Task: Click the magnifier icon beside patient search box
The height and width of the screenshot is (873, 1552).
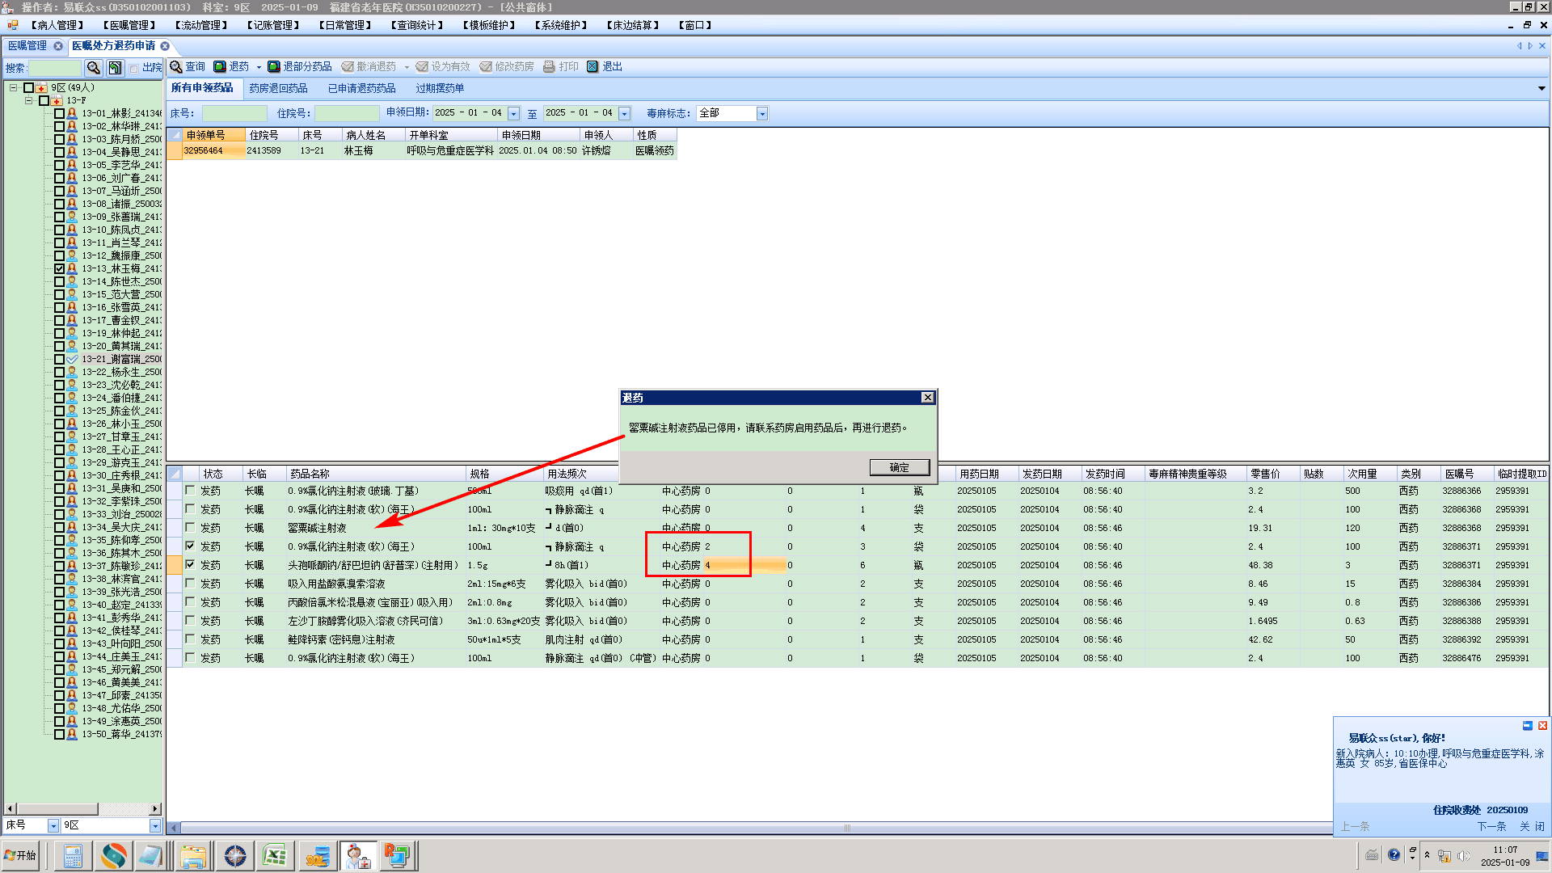Action: pyautogui.click(x=94, y=68)
